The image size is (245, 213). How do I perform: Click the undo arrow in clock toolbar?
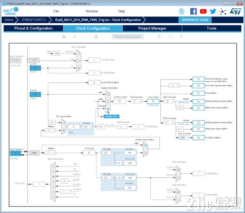(64, 37)
